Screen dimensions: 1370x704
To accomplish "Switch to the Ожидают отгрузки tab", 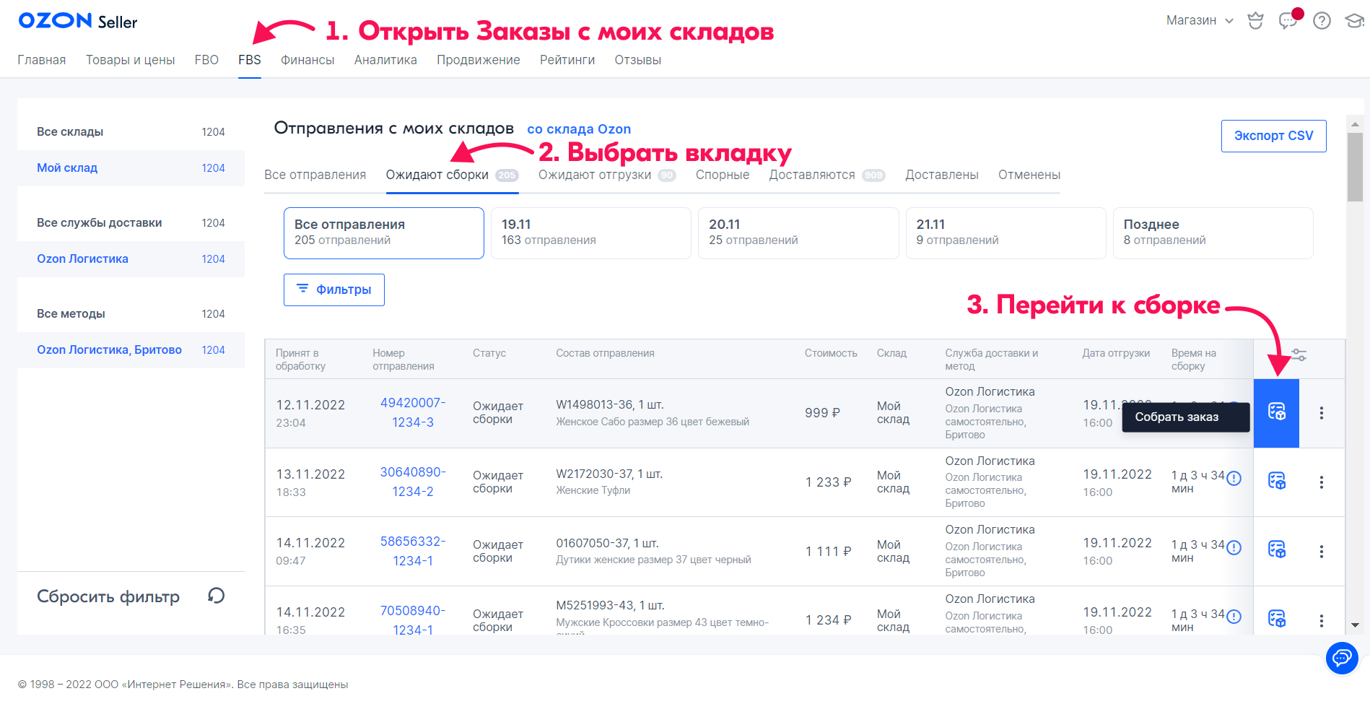I will [595, 175].
